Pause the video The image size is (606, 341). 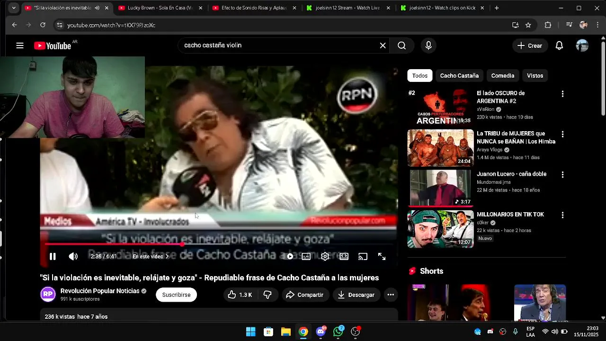point(53,257)
